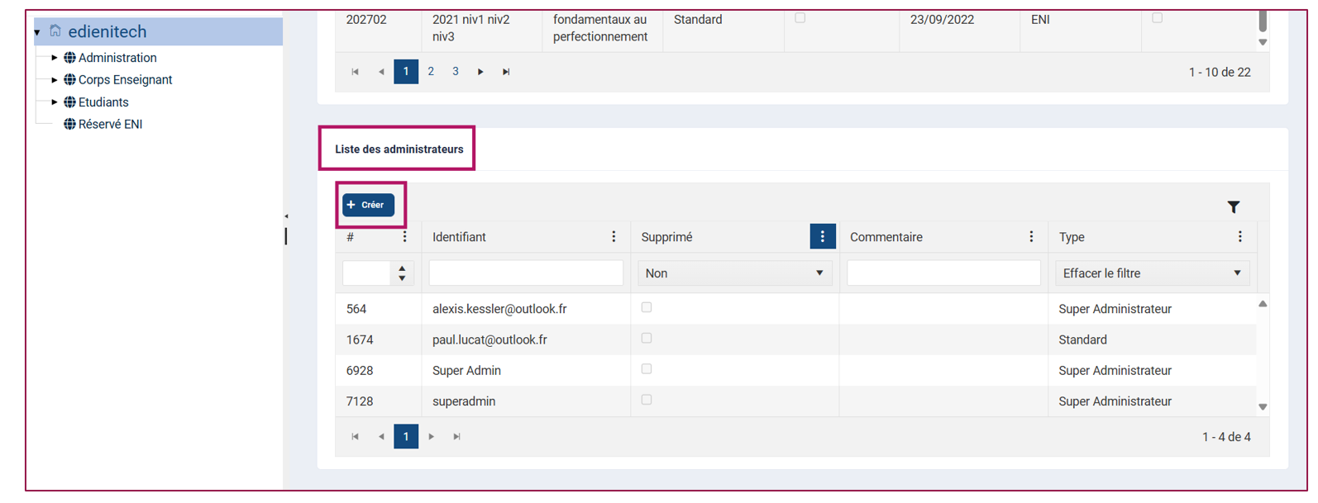
Task: Expand the Etudiants tree node
Action: point(55,102)
